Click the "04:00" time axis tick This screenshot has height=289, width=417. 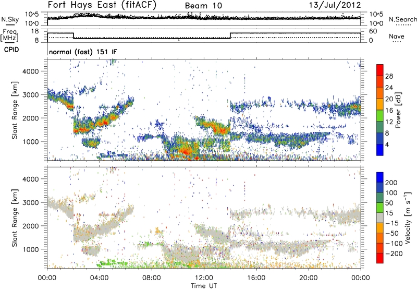[x=99, y=278]
